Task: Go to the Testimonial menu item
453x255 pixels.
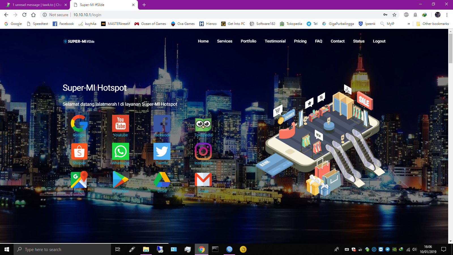Action: click(x=275, y=41)
